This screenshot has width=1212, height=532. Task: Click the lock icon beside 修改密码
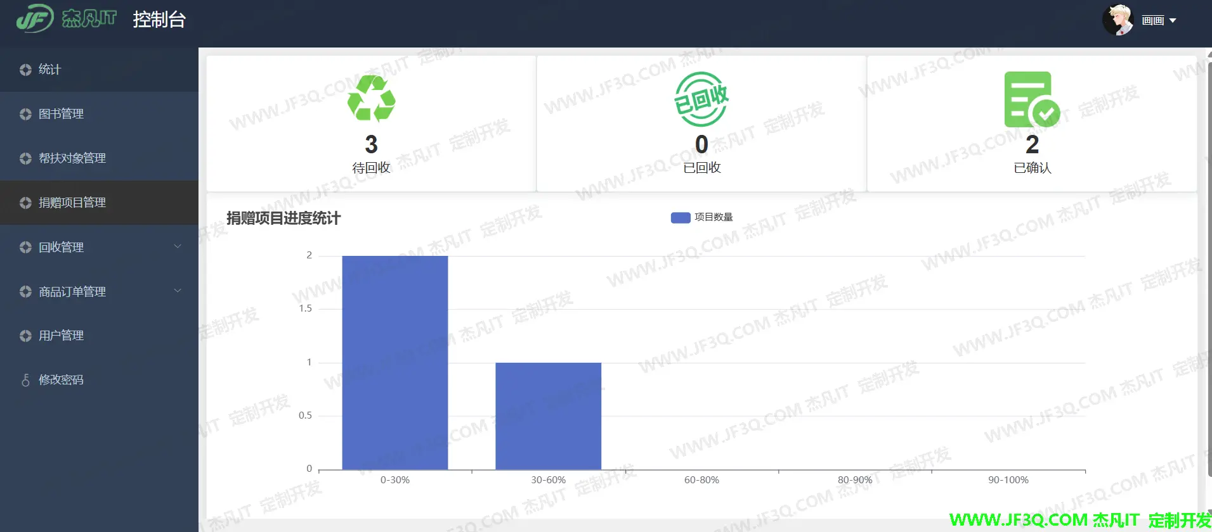pyautogui.click(x=25, y=380)
